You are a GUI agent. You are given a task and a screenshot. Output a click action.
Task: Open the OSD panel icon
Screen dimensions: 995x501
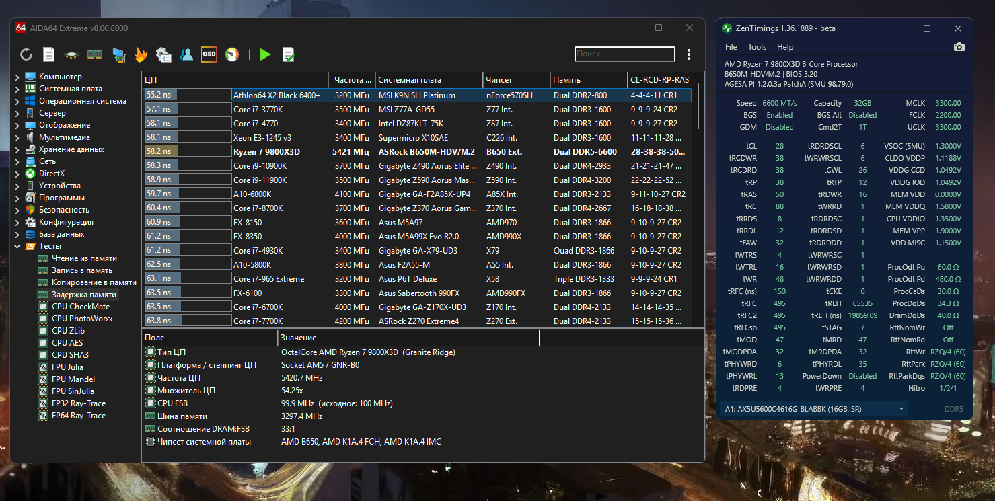tap(209, 54)
